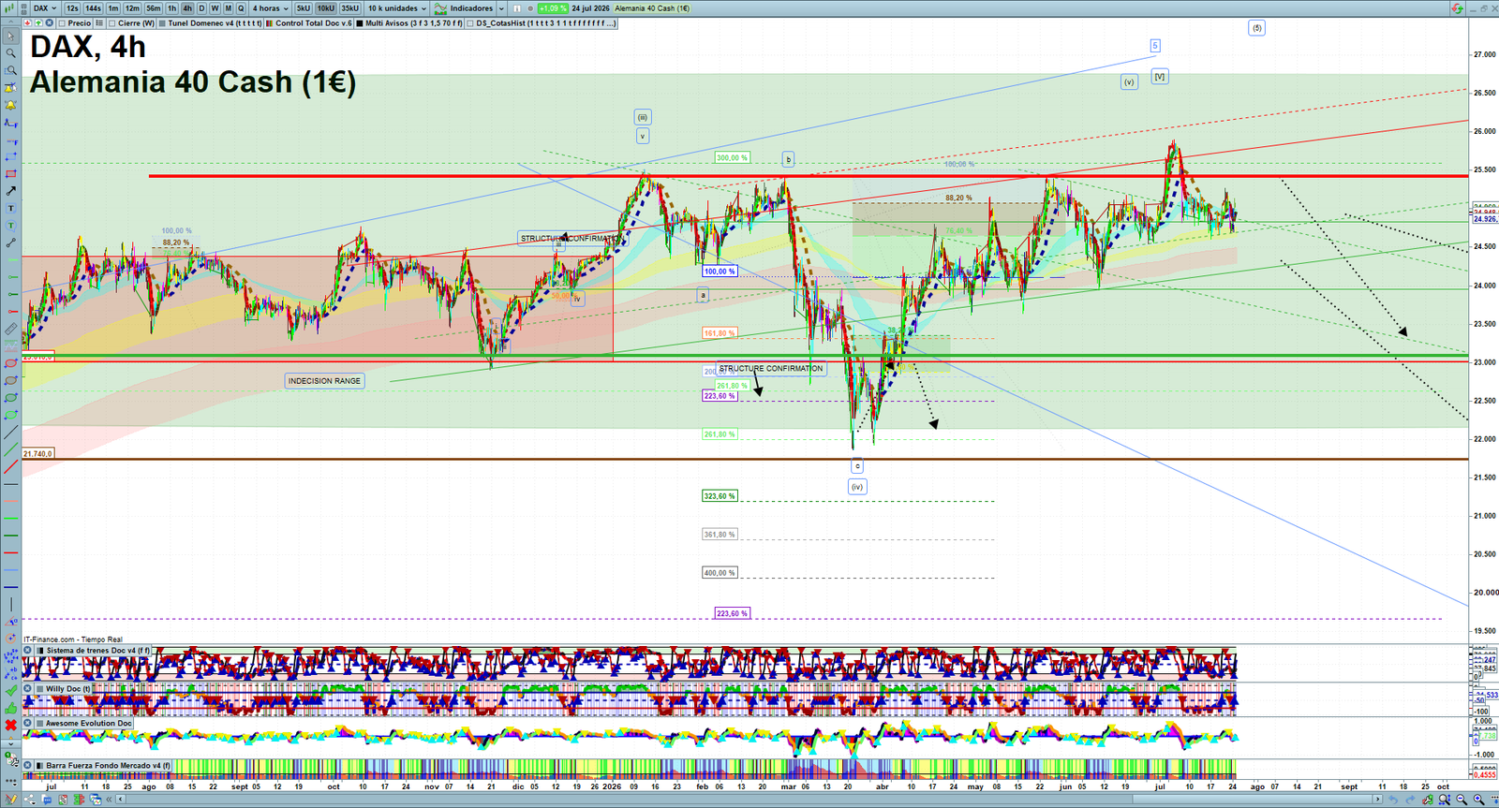Close the Awesome Evolution Doc panel

click(28, 723)
